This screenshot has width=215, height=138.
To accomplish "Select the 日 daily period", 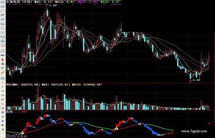I will click(x=3, y=109).
